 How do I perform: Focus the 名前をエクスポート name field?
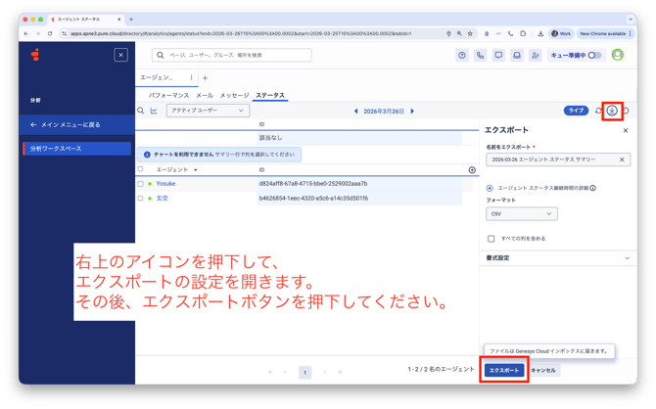pos(558,159)
